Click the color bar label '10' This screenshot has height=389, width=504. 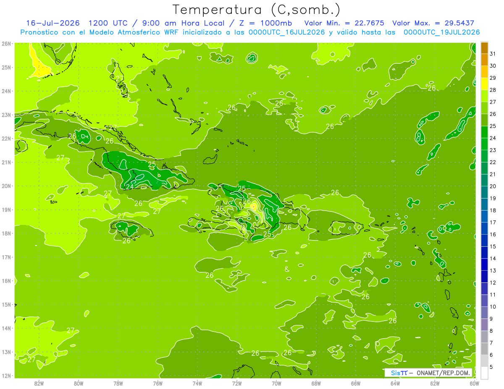click(493, 307)
